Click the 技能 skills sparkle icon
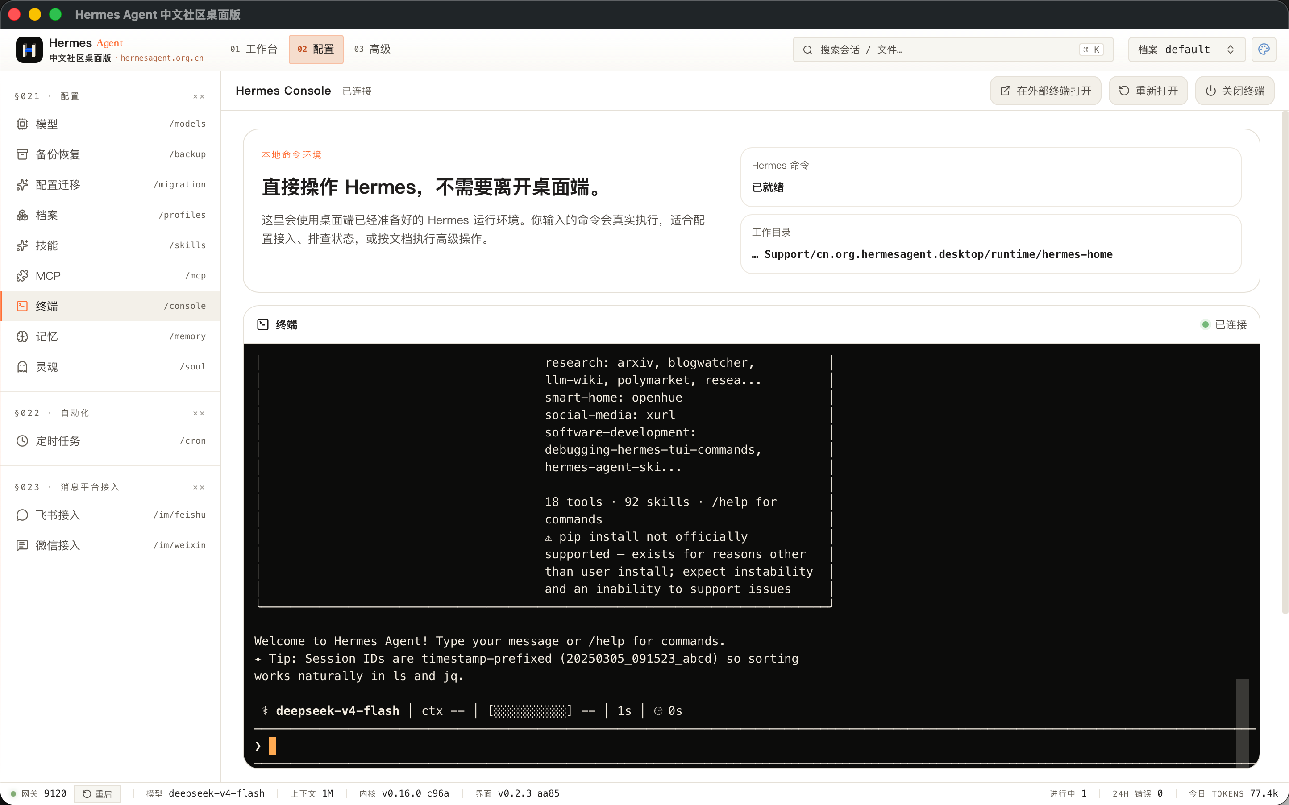The image size is (1289, 805). [22, 245]
